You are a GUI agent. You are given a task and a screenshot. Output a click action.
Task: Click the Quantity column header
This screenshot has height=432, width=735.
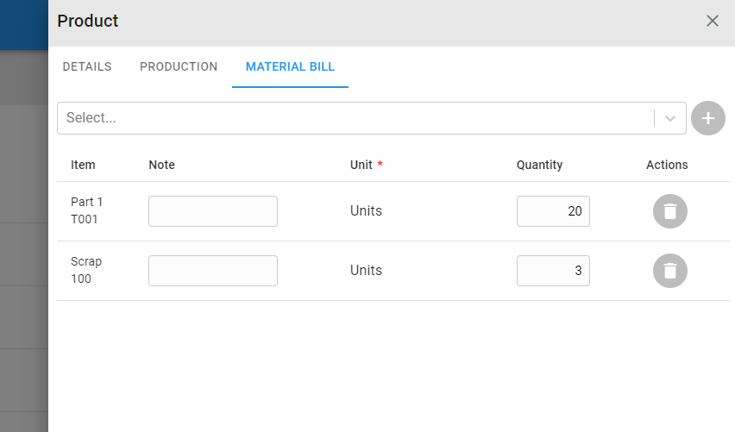click(x=539, y=165)
